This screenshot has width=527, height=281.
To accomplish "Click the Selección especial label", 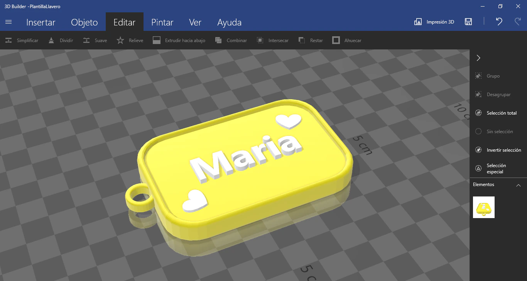I will coord(496,169).
